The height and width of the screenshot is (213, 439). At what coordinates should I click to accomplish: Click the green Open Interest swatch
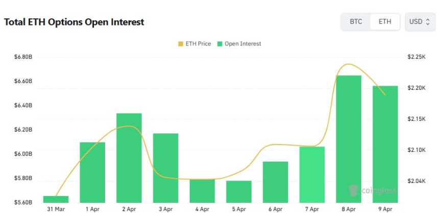coord(220,44)
